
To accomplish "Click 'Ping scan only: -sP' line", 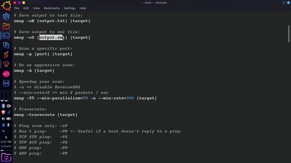I will pyautogui.click(x=40, y=126).
